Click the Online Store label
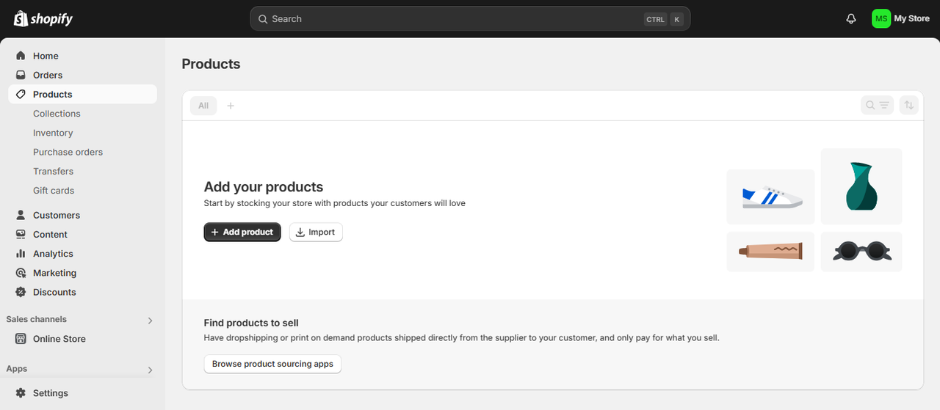This screenshot has width=940, height=410. [x=59, y=338]
